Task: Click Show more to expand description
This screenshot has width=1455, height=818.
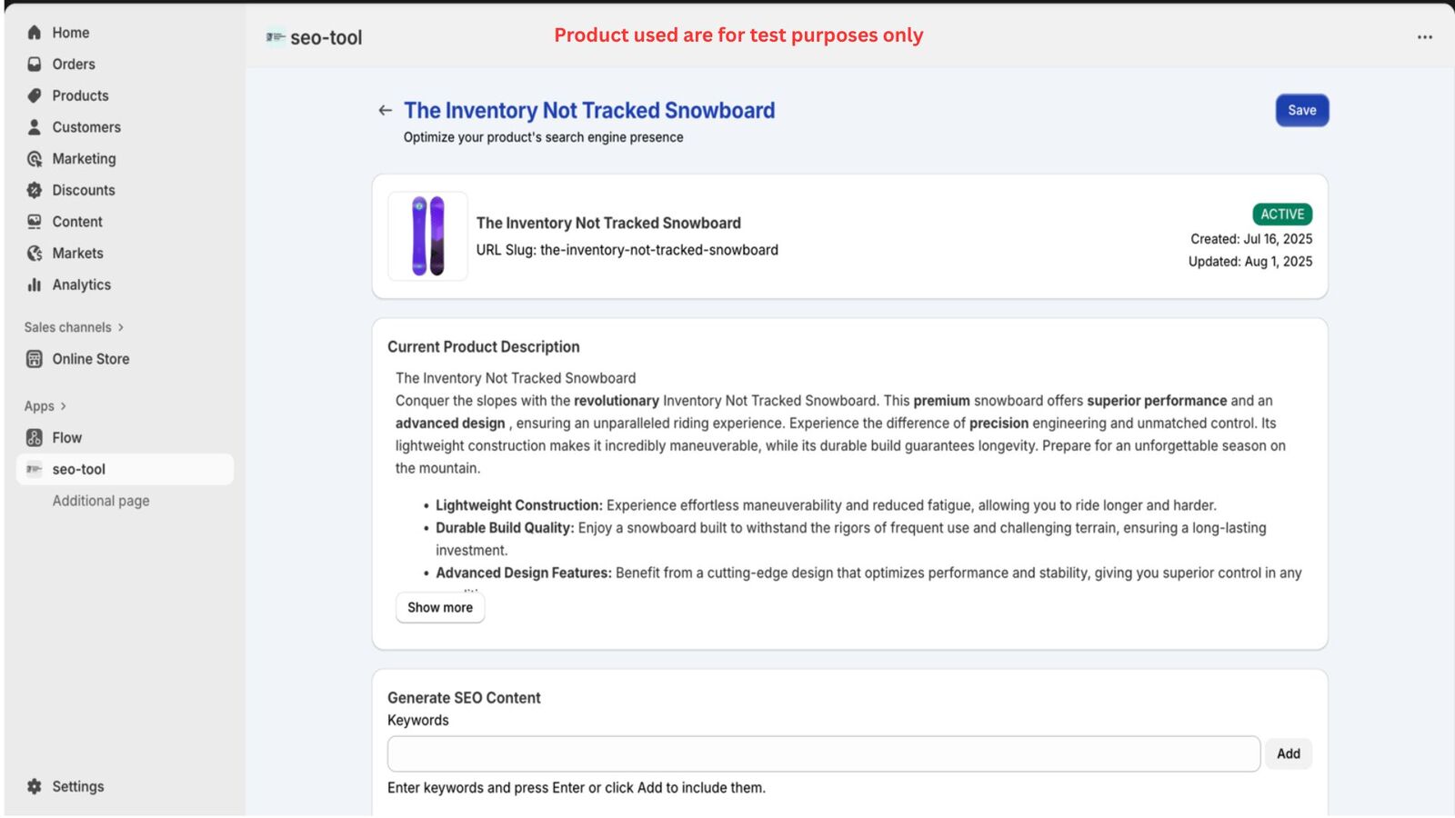Action: 439,607
